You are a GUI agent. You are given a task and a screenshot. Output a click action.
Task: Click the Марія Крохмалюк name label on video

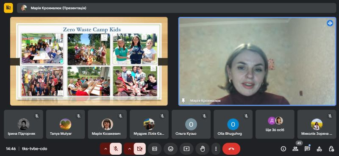[x=206, y=101]
